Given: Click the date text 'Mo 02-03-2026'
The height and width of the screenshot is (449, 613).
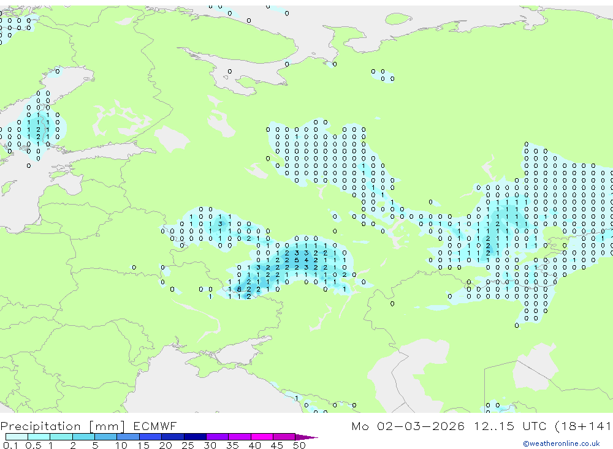Looking at the screenshot, I should [408, 426].
